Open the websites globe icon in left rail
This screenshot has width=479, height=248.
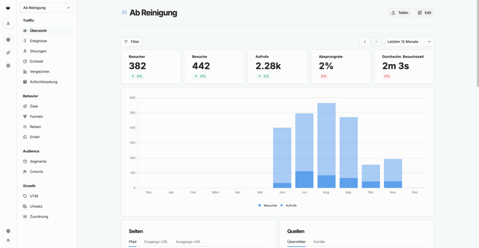tap(8, 40)
